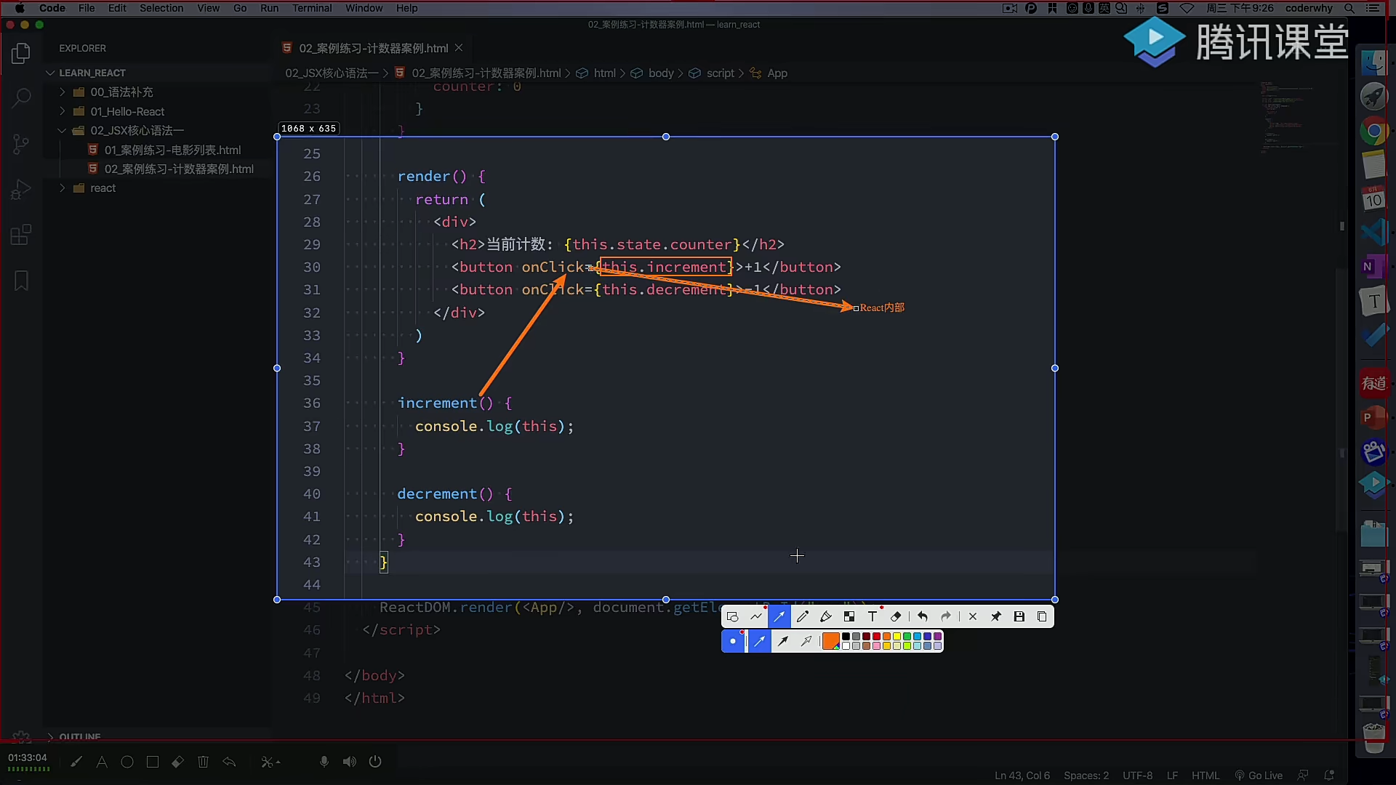Choose the solid filled arrow style
Screen dimensions: 1396x785
pyautogui.click(x=783, y=641)
